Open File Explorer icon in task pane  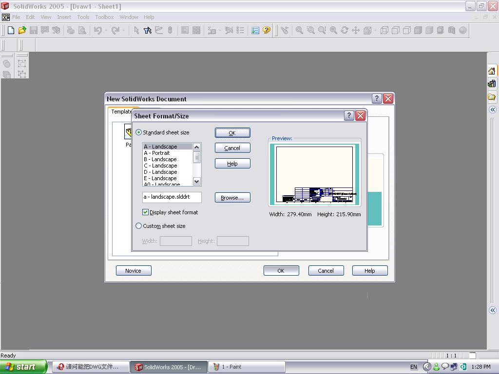point(492,97)
